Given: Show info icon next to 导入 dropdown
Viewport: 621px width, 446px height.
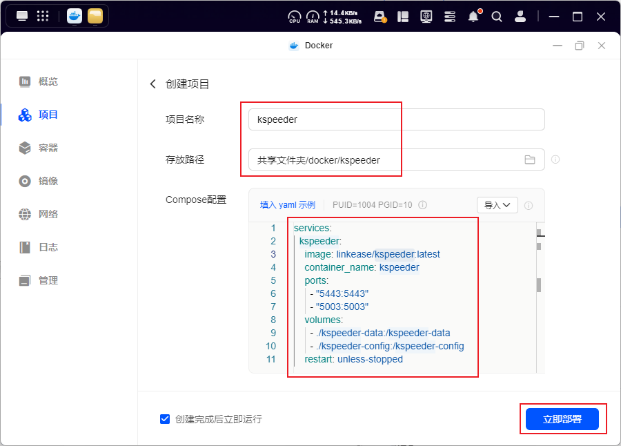Looking at the screenshot, I should pyautogui.click(x=529, y=205).
